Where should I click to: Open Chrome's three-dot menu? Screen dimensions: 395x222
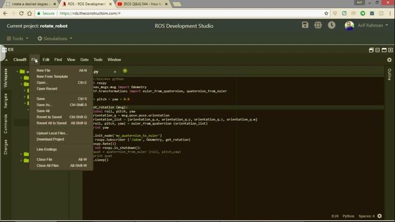coord(390,14)
